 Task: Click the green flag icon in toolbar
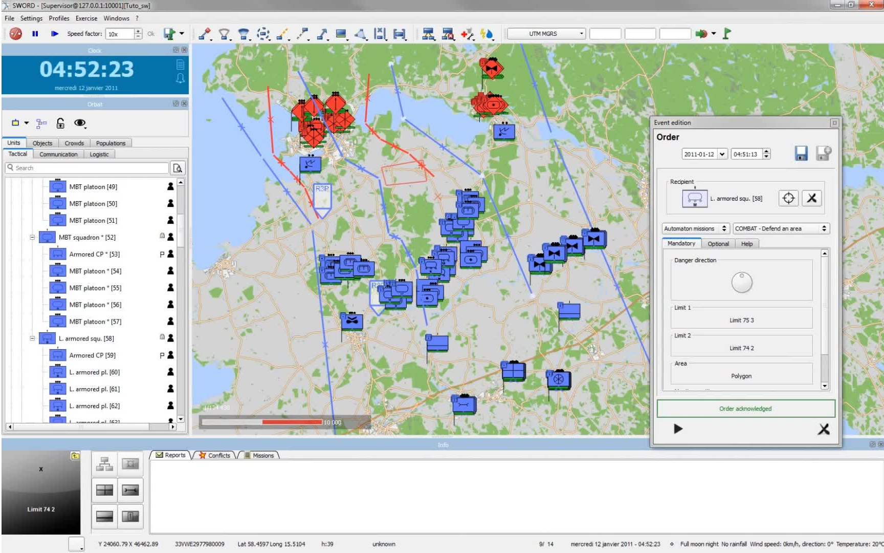pyautogui.click(x=726, y=34)
